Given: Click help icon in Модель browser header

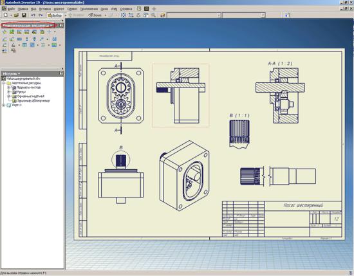Looking at the screenshot, I should pos(61,73).
